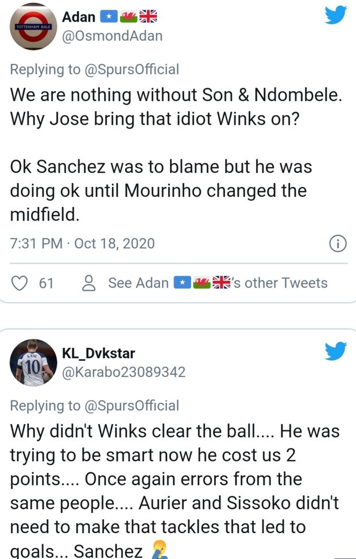Screen dimensions: 356x559
Task: Click the 61 likes count
Action: [46, 283]
